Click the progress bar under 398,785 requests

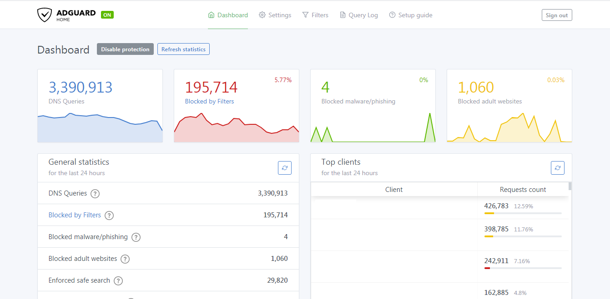tap(523, 236)
